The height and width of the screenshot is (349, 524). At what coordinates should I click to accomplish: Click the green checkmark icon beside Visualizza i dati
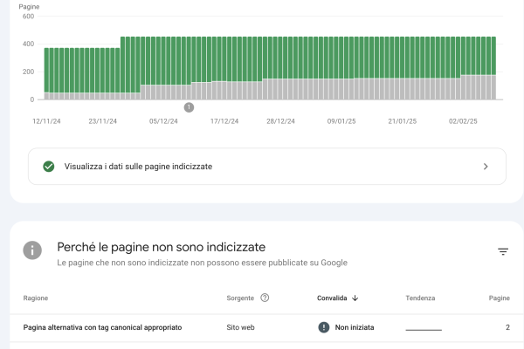coord(49,166)
